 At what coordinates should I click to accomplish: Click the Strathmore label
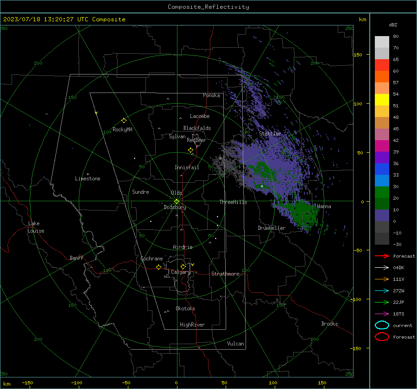click(x=225, y=274)
